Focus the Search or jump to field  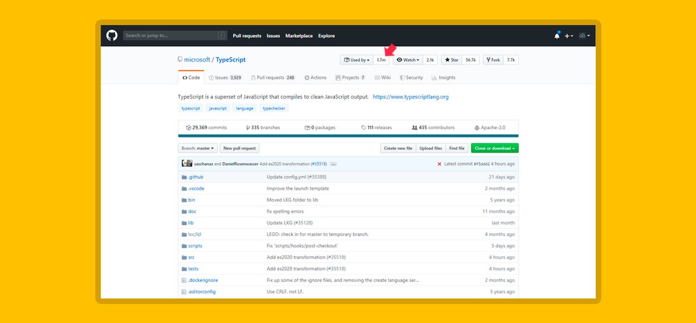pos(175,36)
